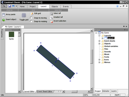Switch to Event Sheet Editor tab

[x=45, y=92]
